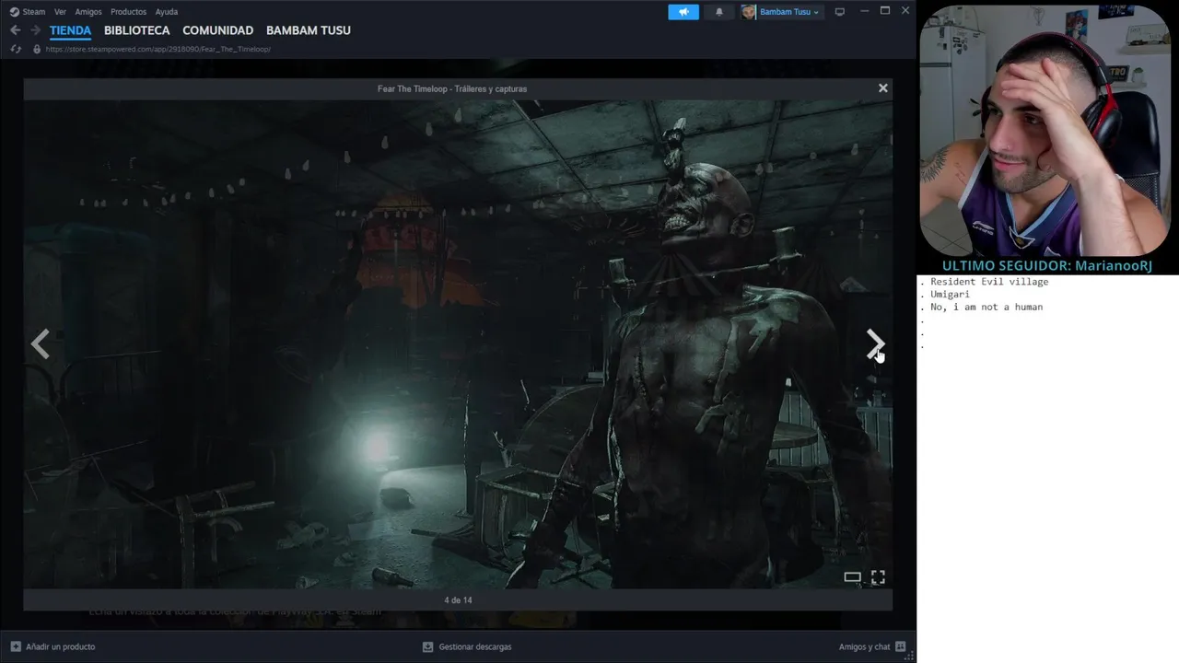Click the '4 de 14' counter text
1179x663 pixels.
[x=458, y=600]
